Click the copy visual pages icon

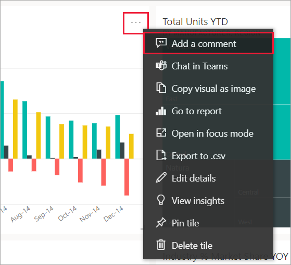161,88
